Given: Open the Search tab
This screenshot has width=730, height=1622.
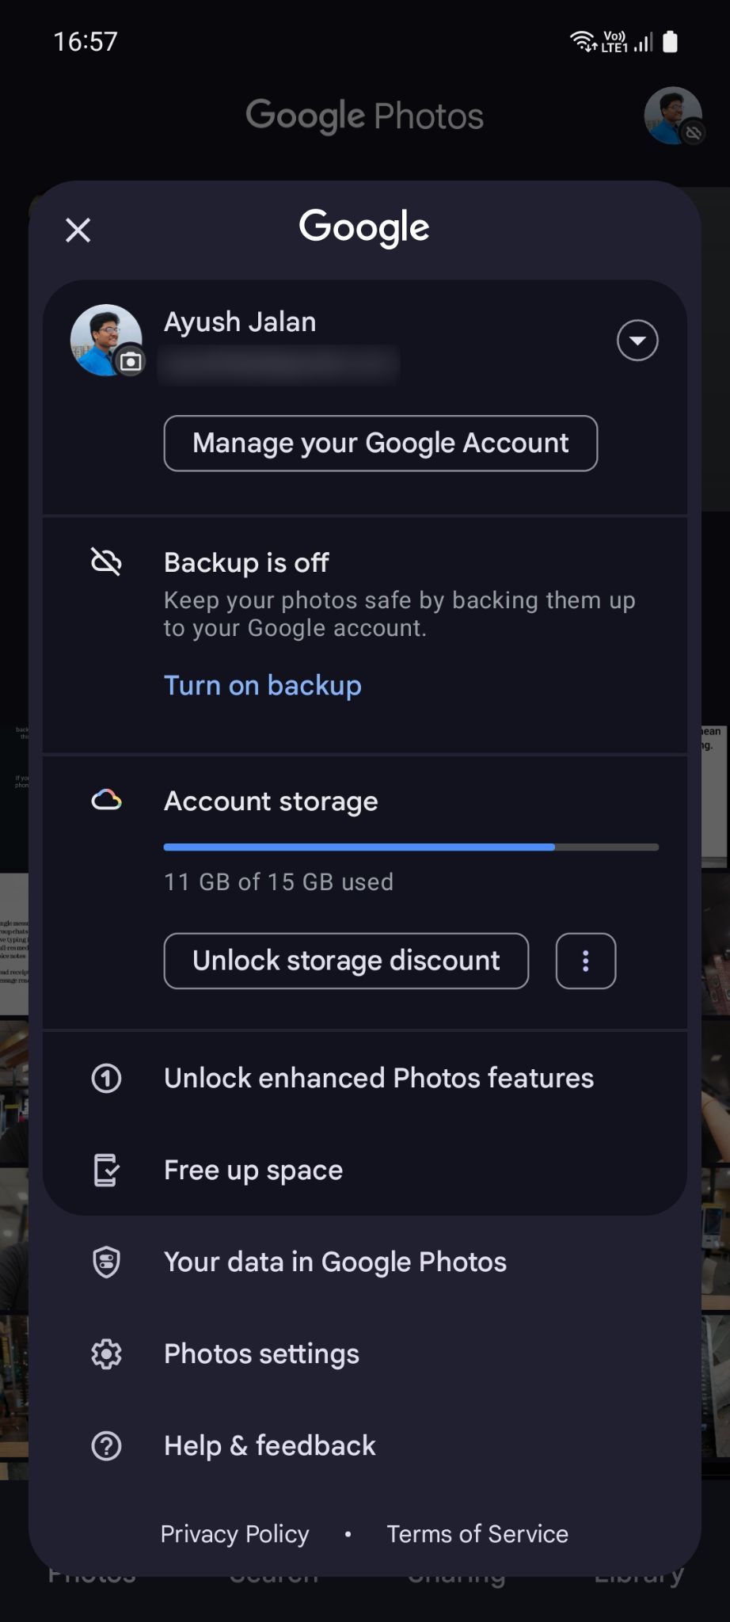Looking at the screenshot, I should coord(273,1572).
